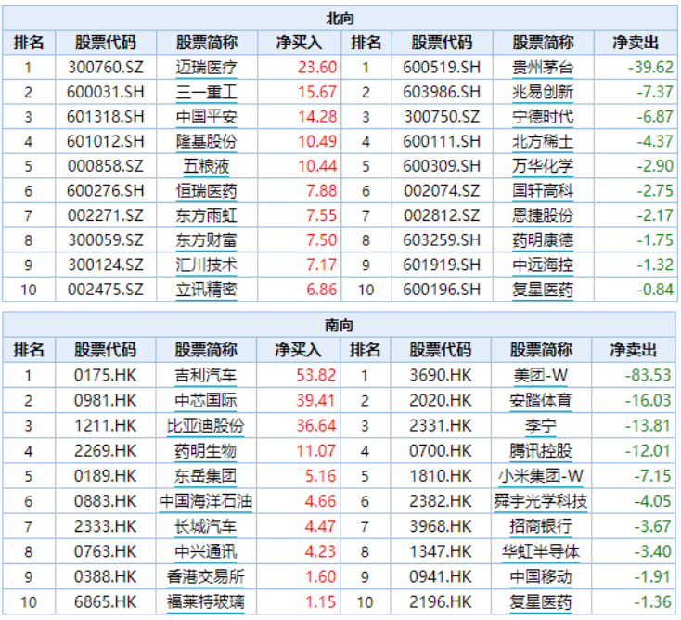Viewport: 681px width, 620px height.
Task: Click the net sell value -39.62
Action: click(x=650, y=68)
